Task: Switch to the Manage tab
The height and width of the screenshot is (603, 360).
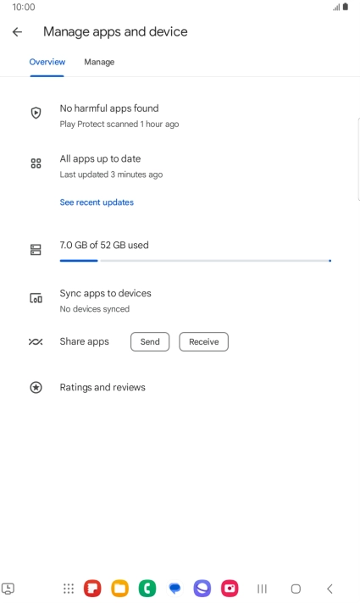Action: [99, 62]
